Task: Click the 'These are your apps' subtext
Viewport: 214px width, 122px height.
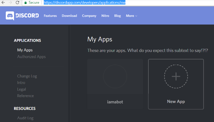Action: 147,50
